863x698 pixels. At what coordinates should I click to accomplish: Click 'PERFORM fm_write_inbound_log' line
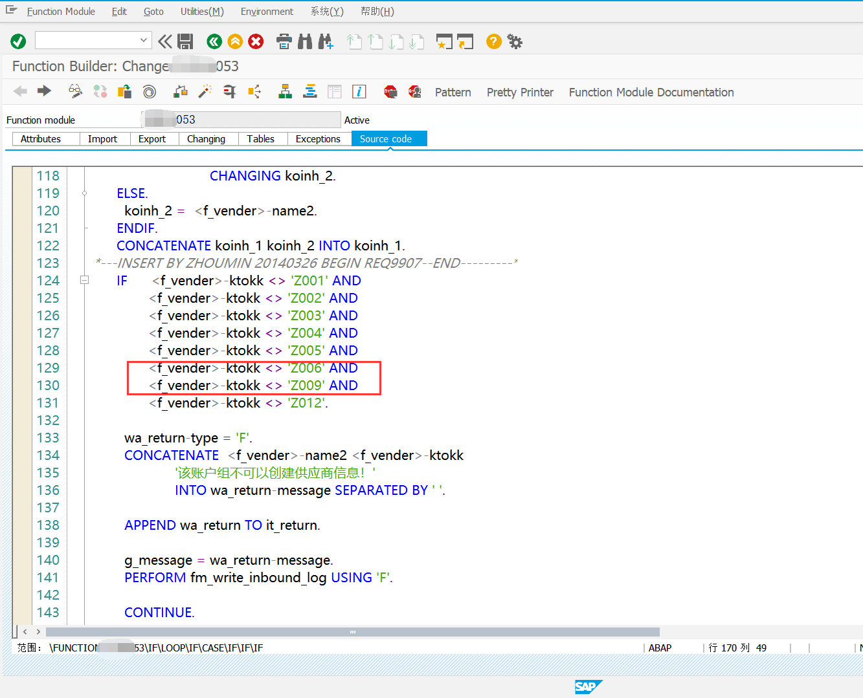click(x=258, y=577)
